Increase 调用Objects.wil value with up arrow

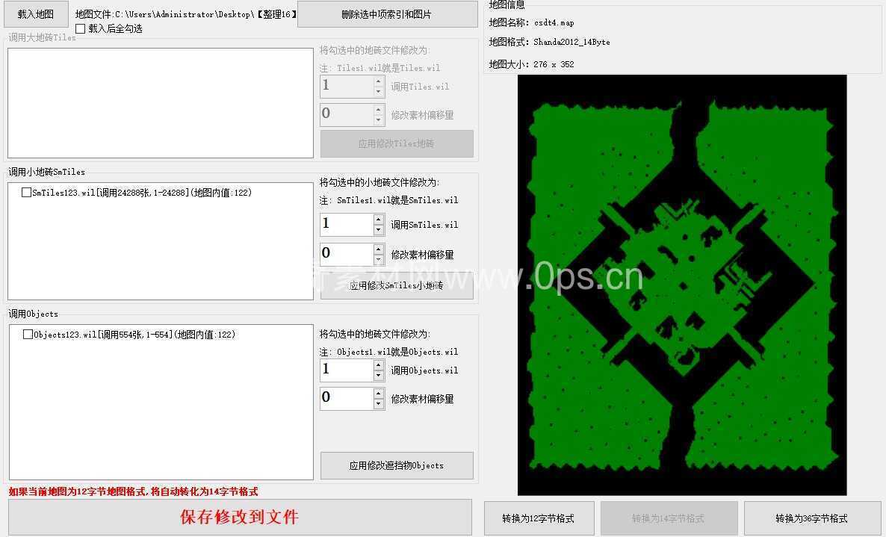coord(379,365)
